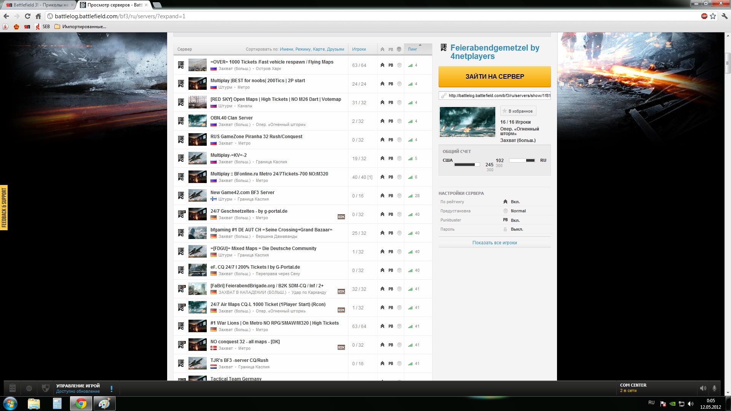Click the BF3 PC icon on OBN.40 Clan Server row
Image resolution: width=731 pixels, height=411 pixels.
[181, 121]
